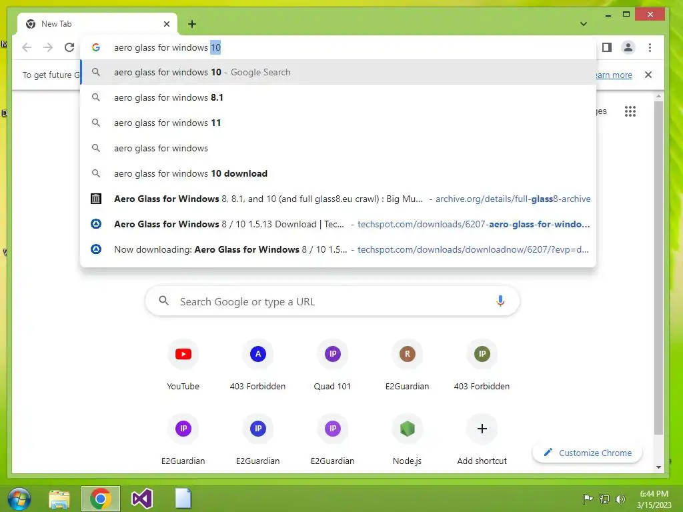The height and width of the screenshot is (512, 683).
Task: Click the browser back arrow
Action: pos(27,47)
